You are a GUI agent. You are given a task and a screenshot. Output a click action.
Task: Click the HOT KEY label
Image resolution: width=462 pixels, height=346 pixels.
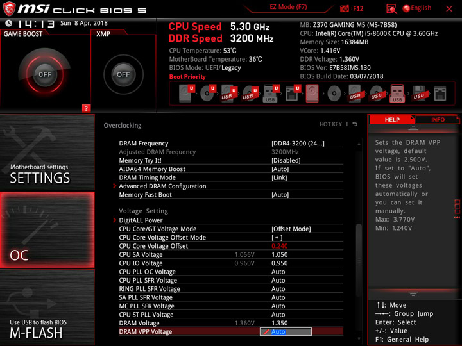330,124
